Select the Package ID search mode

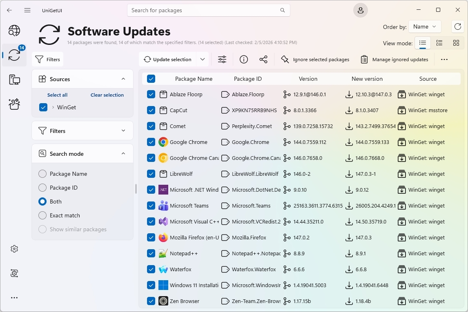coord(42,188)
